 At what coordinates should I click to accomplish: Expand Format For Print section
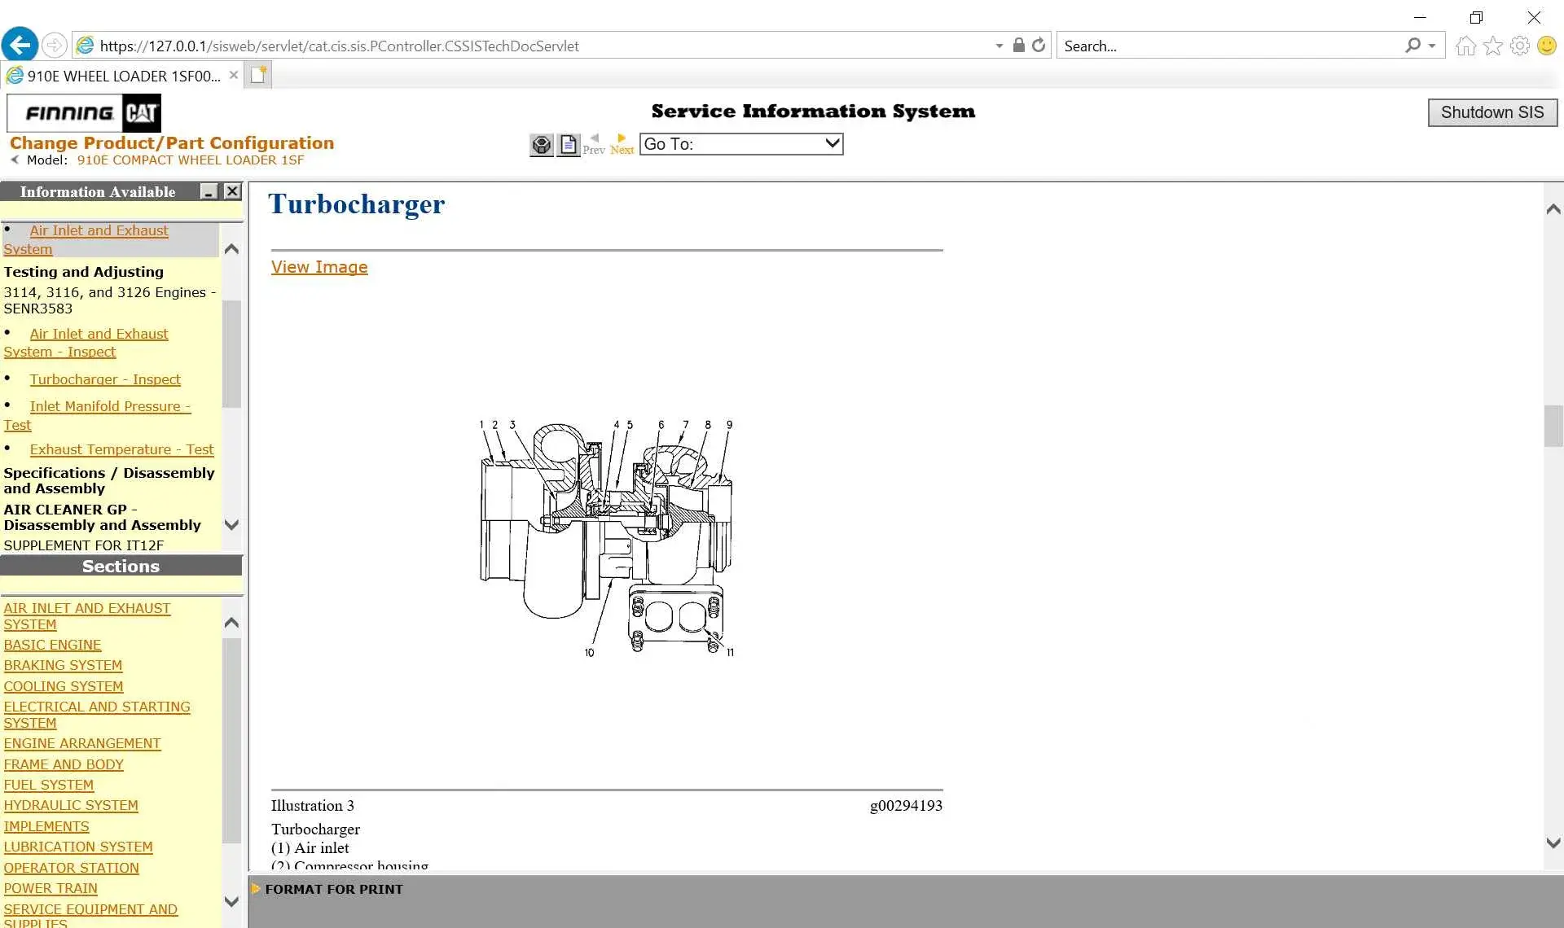[333, 889]
